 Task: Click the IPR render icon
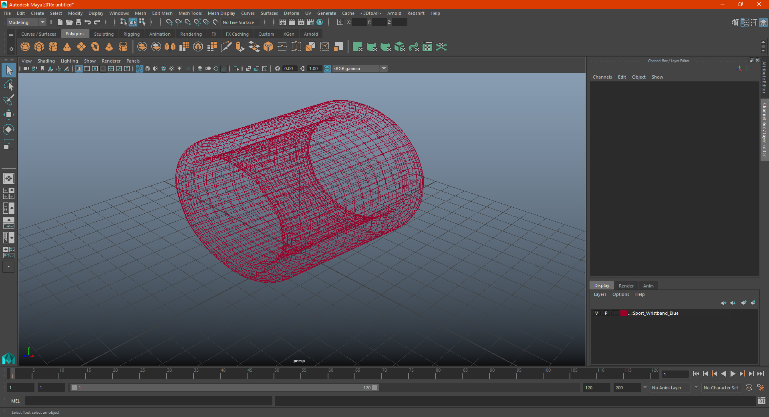pyautogui.click(x=301, y=22)
